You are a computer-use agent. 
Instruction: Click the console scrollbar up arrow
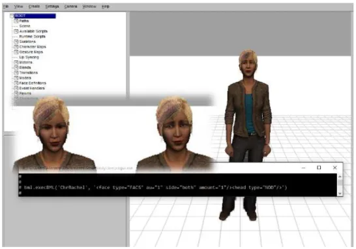(340, 177)
